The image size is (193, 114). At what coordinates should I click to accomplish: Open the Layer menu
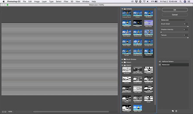tap(44, 1)
